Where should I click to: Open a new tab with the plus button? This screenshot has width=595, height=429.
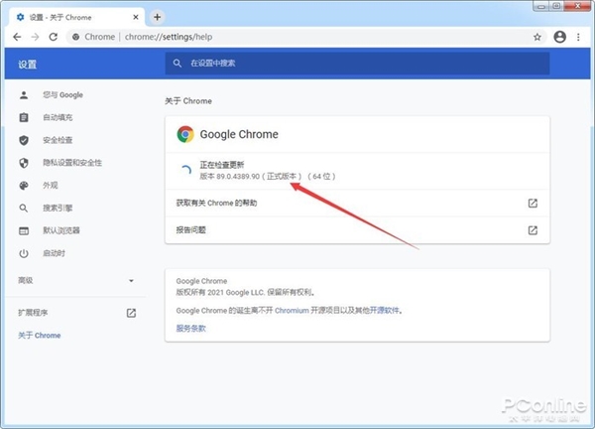click(x=157, y=17)
